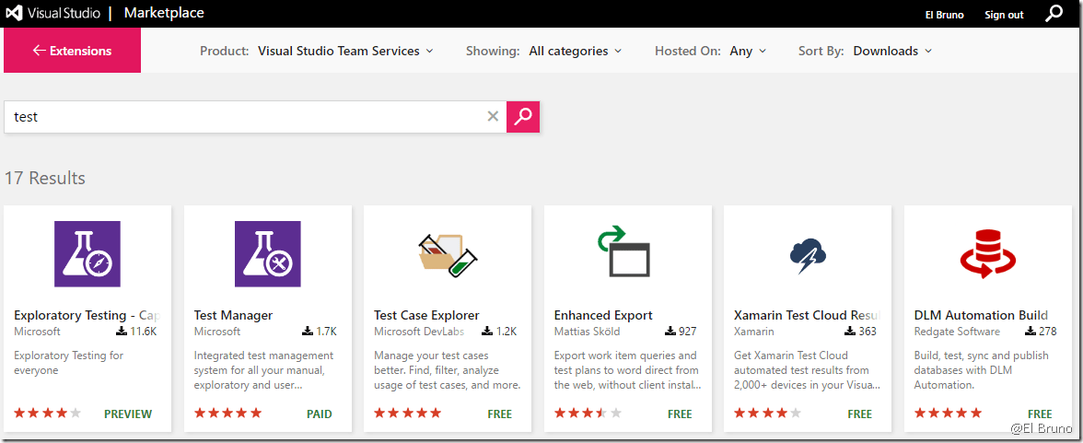
Task: Go back via Extensions button
Action: coord(73,51)
